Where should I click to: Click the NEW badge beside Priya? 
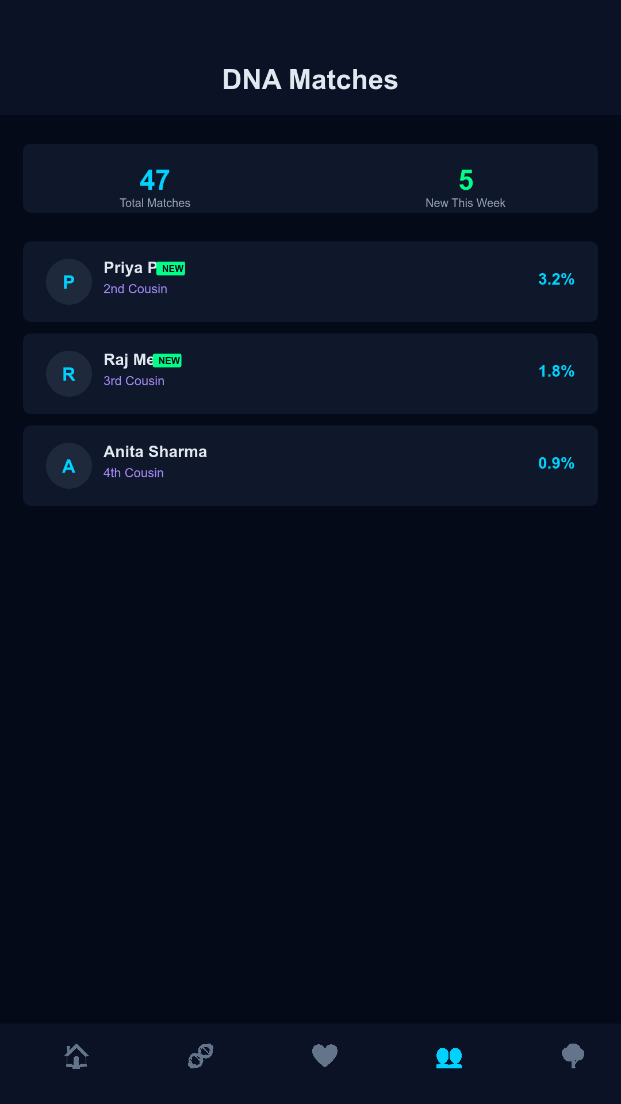[172, 269]
